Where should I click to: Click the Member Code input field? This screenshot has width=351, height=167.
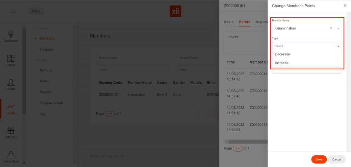133,58
